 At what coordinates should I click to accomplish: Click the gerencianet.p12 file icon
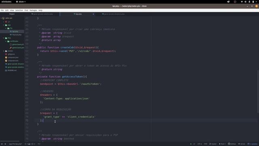(11, 45)
